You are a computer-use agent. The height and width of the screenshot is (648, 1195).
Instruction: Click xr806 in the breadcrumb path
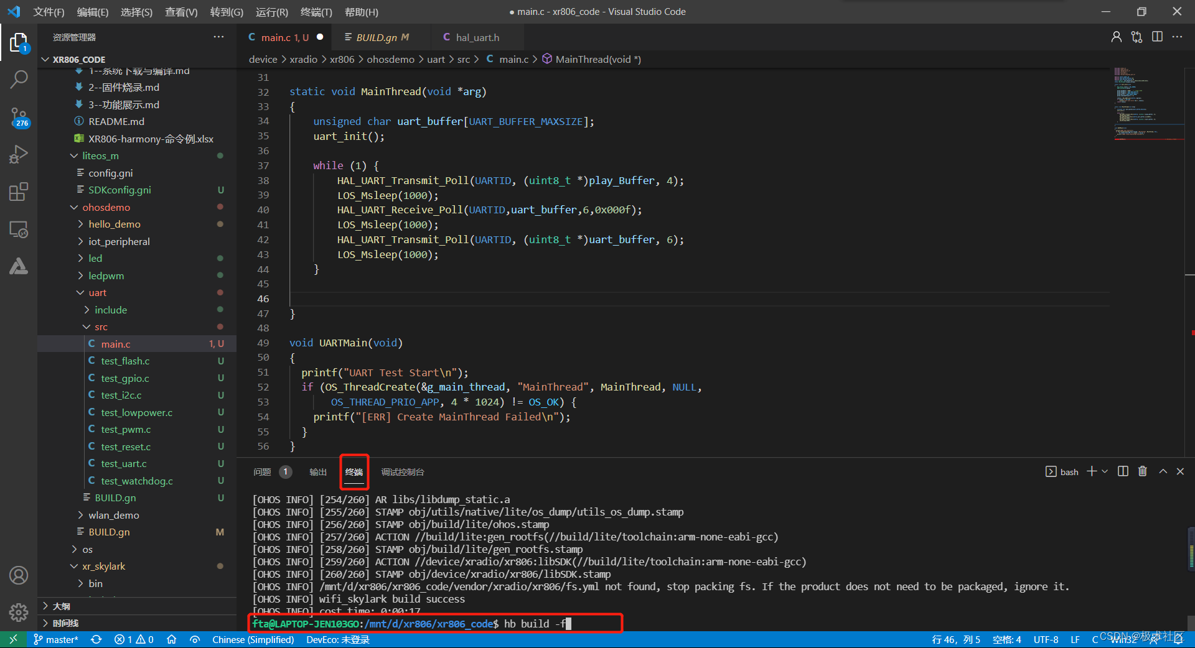pos(342,59)
